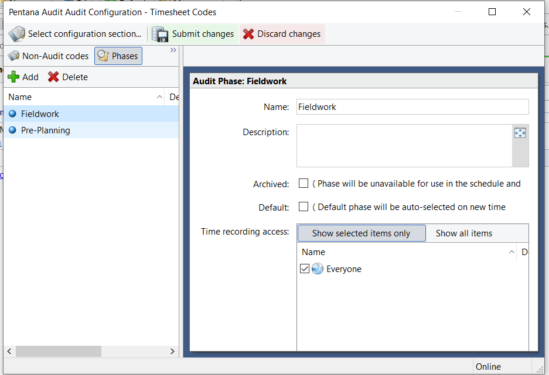Select the Fieldwork phase row

[91, 114]
